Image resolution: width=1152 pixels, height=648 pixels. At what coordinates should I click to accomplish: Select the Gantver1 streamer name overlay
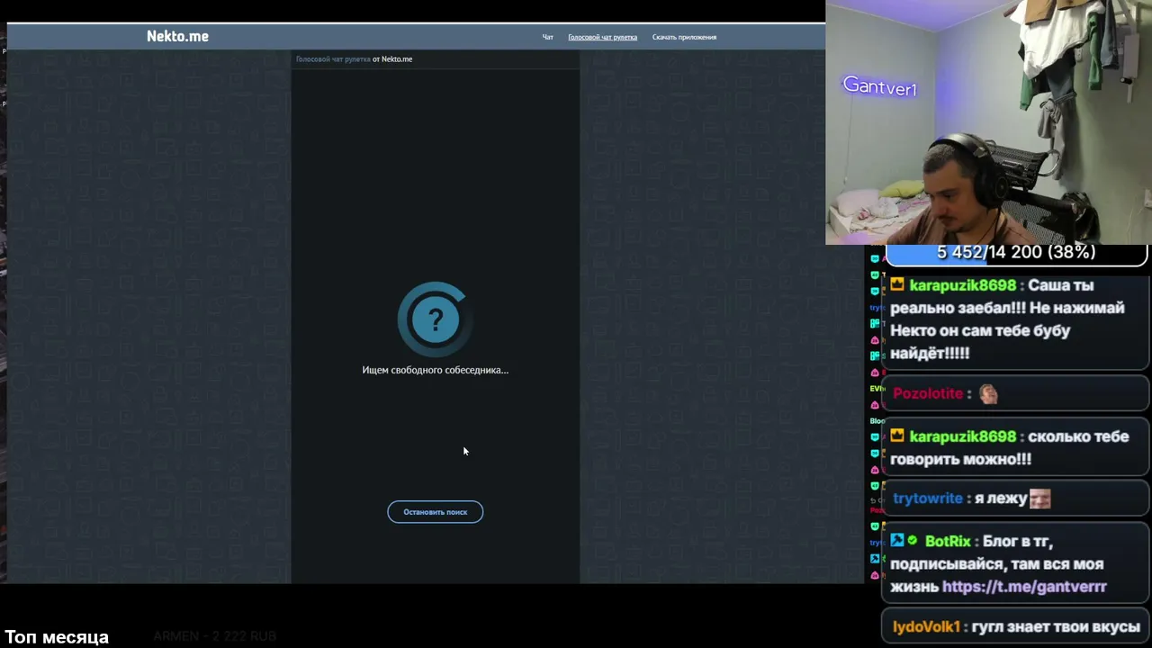(x=879, y=87)
